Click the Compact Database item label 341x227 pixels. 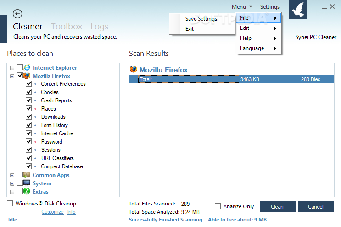pyautogui.click(x=62, y=166)
